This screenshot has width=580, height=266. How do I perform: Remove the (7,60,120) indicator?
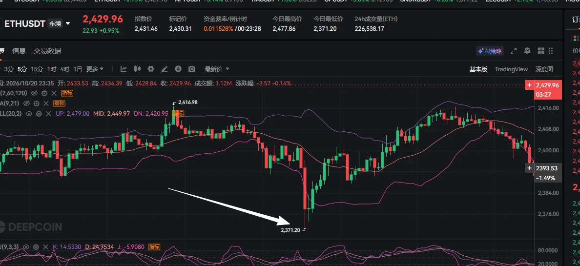point(54,93)
